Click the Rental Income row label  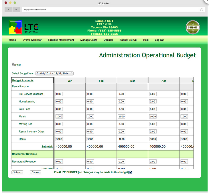click(x=20, y=86)
